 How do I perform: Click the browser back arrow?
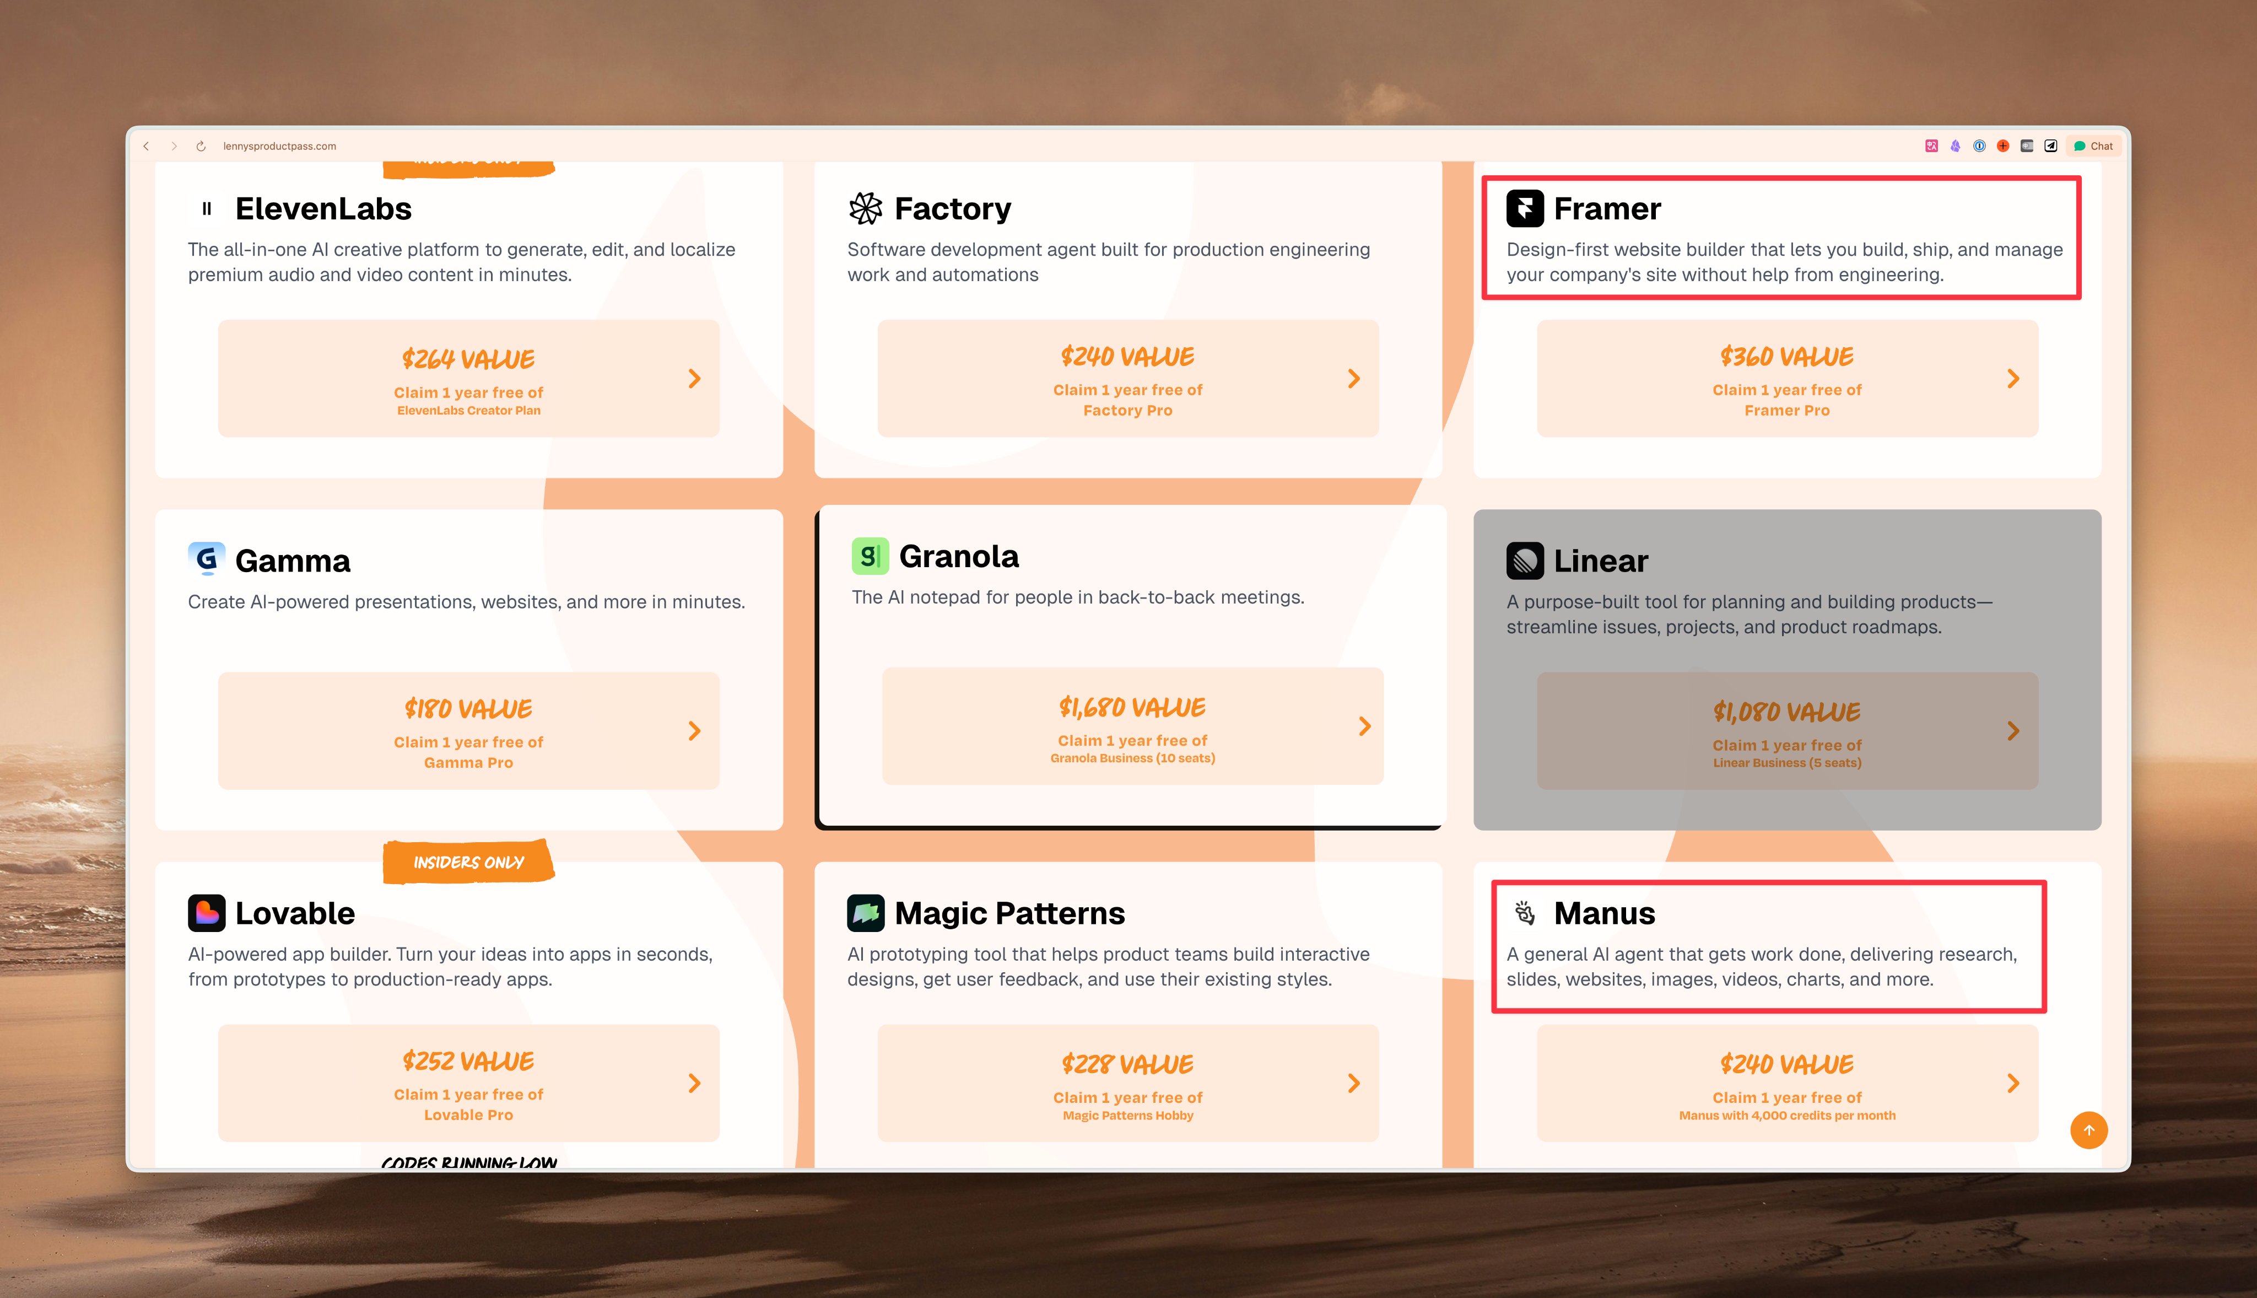click(x=146, y=146)
